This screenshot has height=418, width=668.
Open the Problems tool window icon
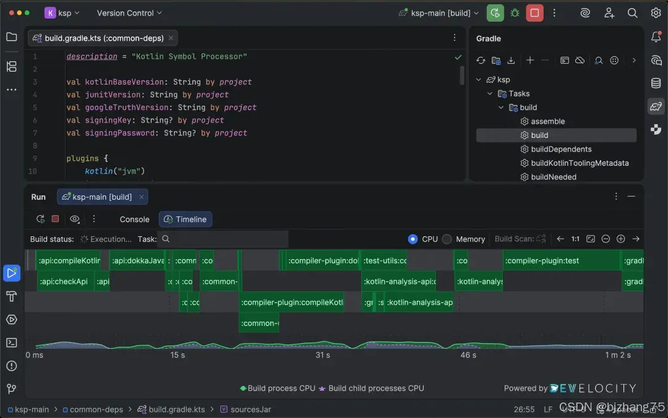12,366
